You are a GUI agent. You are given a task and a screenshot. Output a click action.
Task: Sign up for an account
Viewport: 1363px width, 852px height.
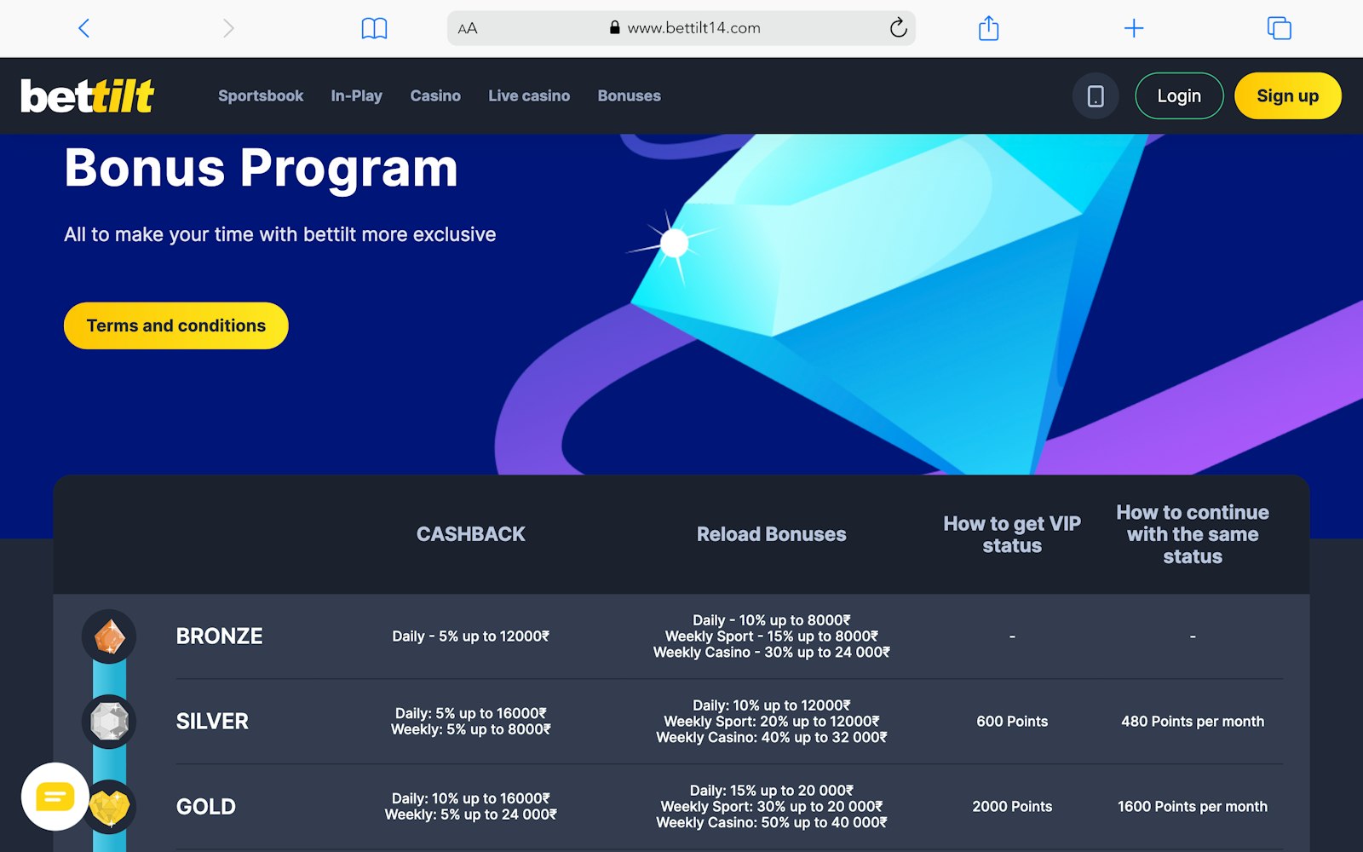coord(1287,95)
